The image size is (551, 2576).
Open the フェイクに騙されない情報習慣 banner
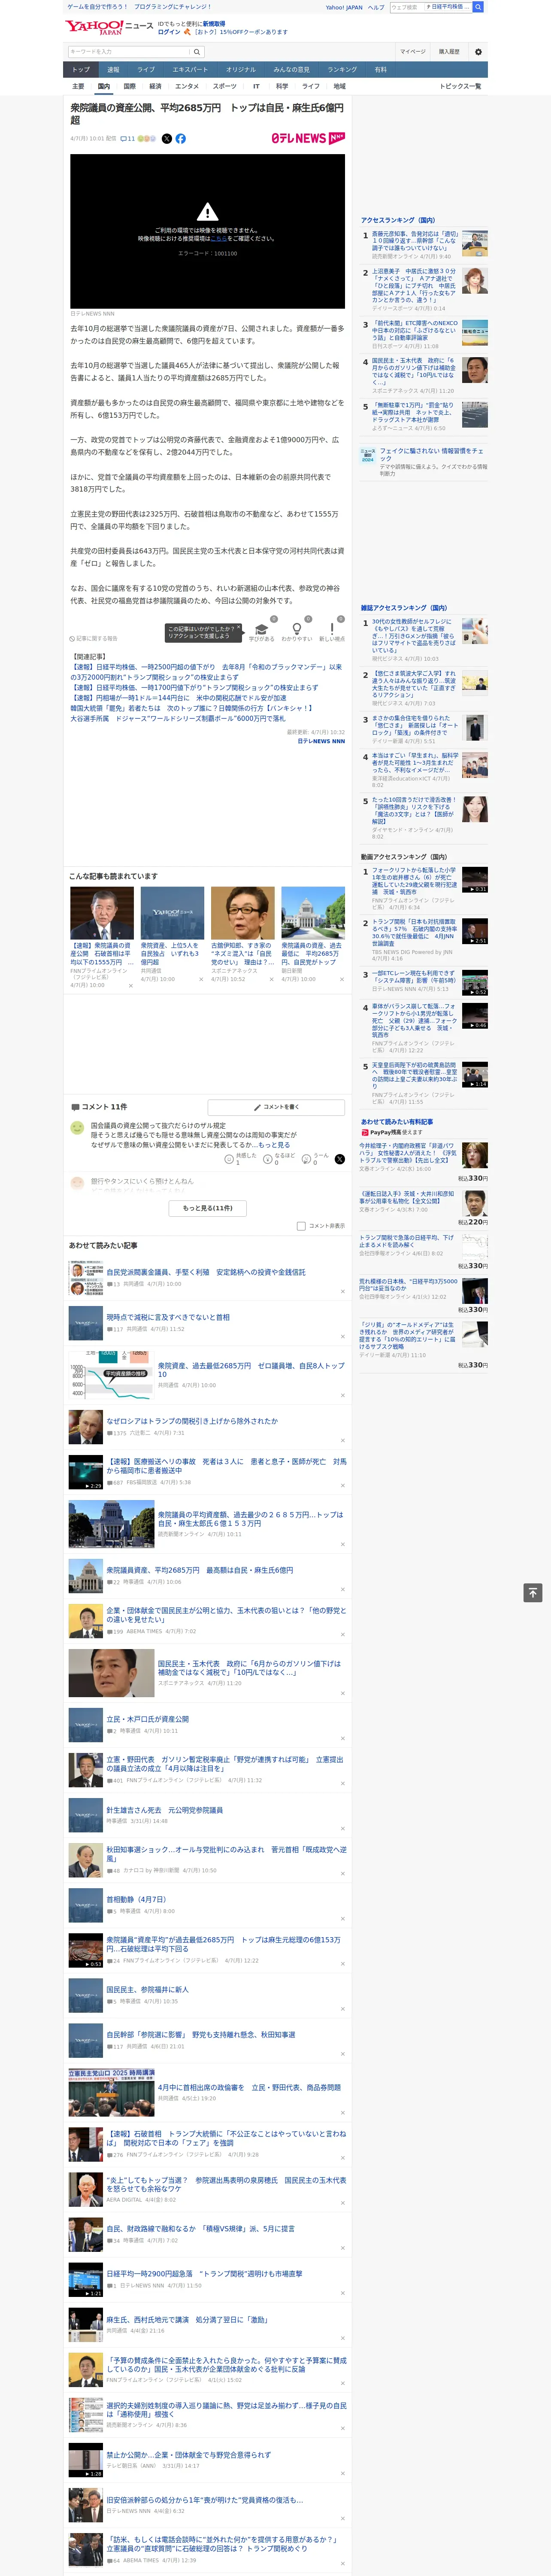(x=424, y=461)
